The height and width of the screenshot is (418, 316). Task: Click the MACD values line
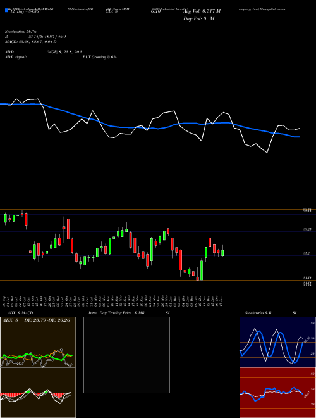31,42
